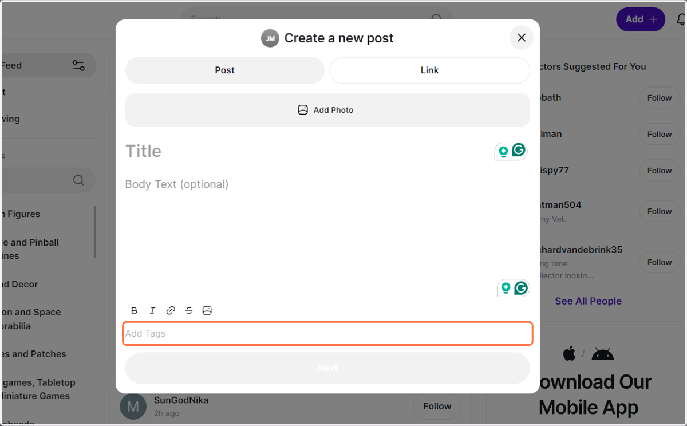Follow the suggested collector ending 'lman'
The width and height of the screenshot is (687, 426).
coord(660,135)
